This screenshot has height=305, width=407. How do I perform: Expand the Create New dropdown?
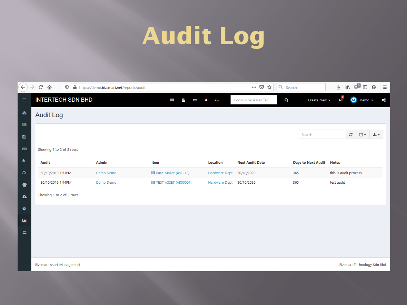pyautogui.click(x=319, y=100)
